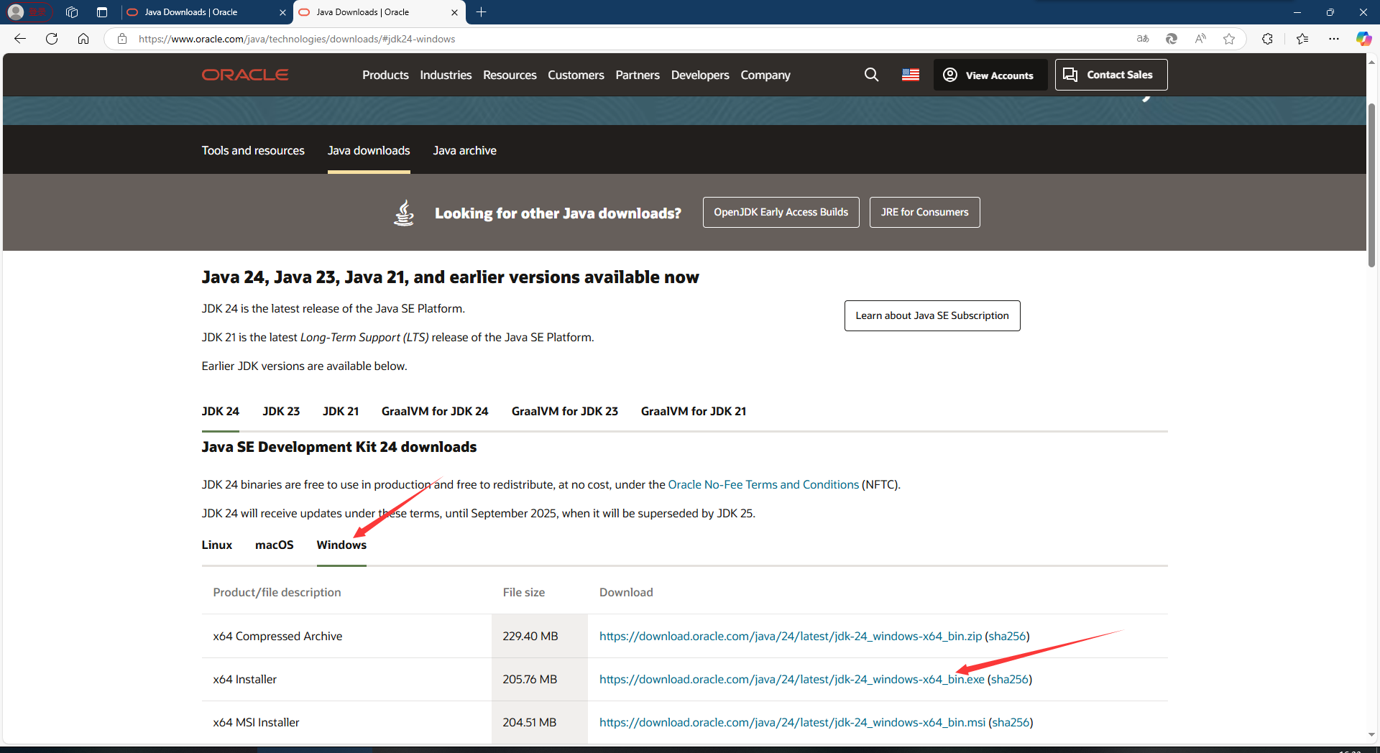Viewport: 1380px width, 753px height.
Task: Toggle the vertical tabs icon
Action: (x=102, y=12)
